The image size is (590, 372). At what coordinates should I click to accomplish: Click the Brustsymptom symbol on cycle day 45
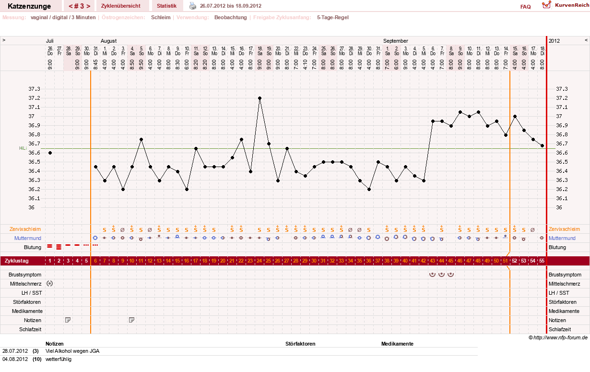[451, 275]
